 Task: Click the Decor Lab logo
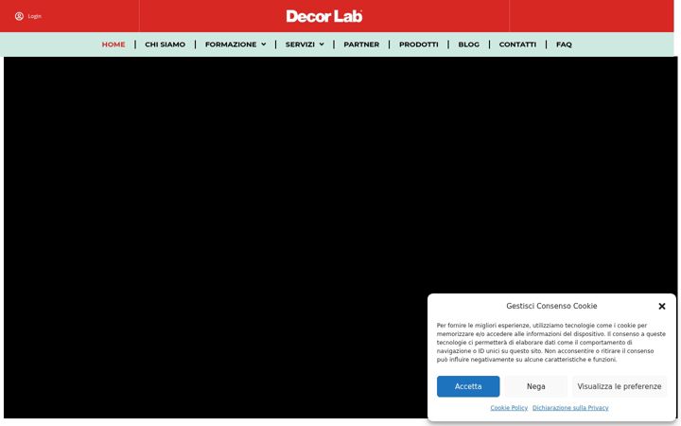click(324, 16)
